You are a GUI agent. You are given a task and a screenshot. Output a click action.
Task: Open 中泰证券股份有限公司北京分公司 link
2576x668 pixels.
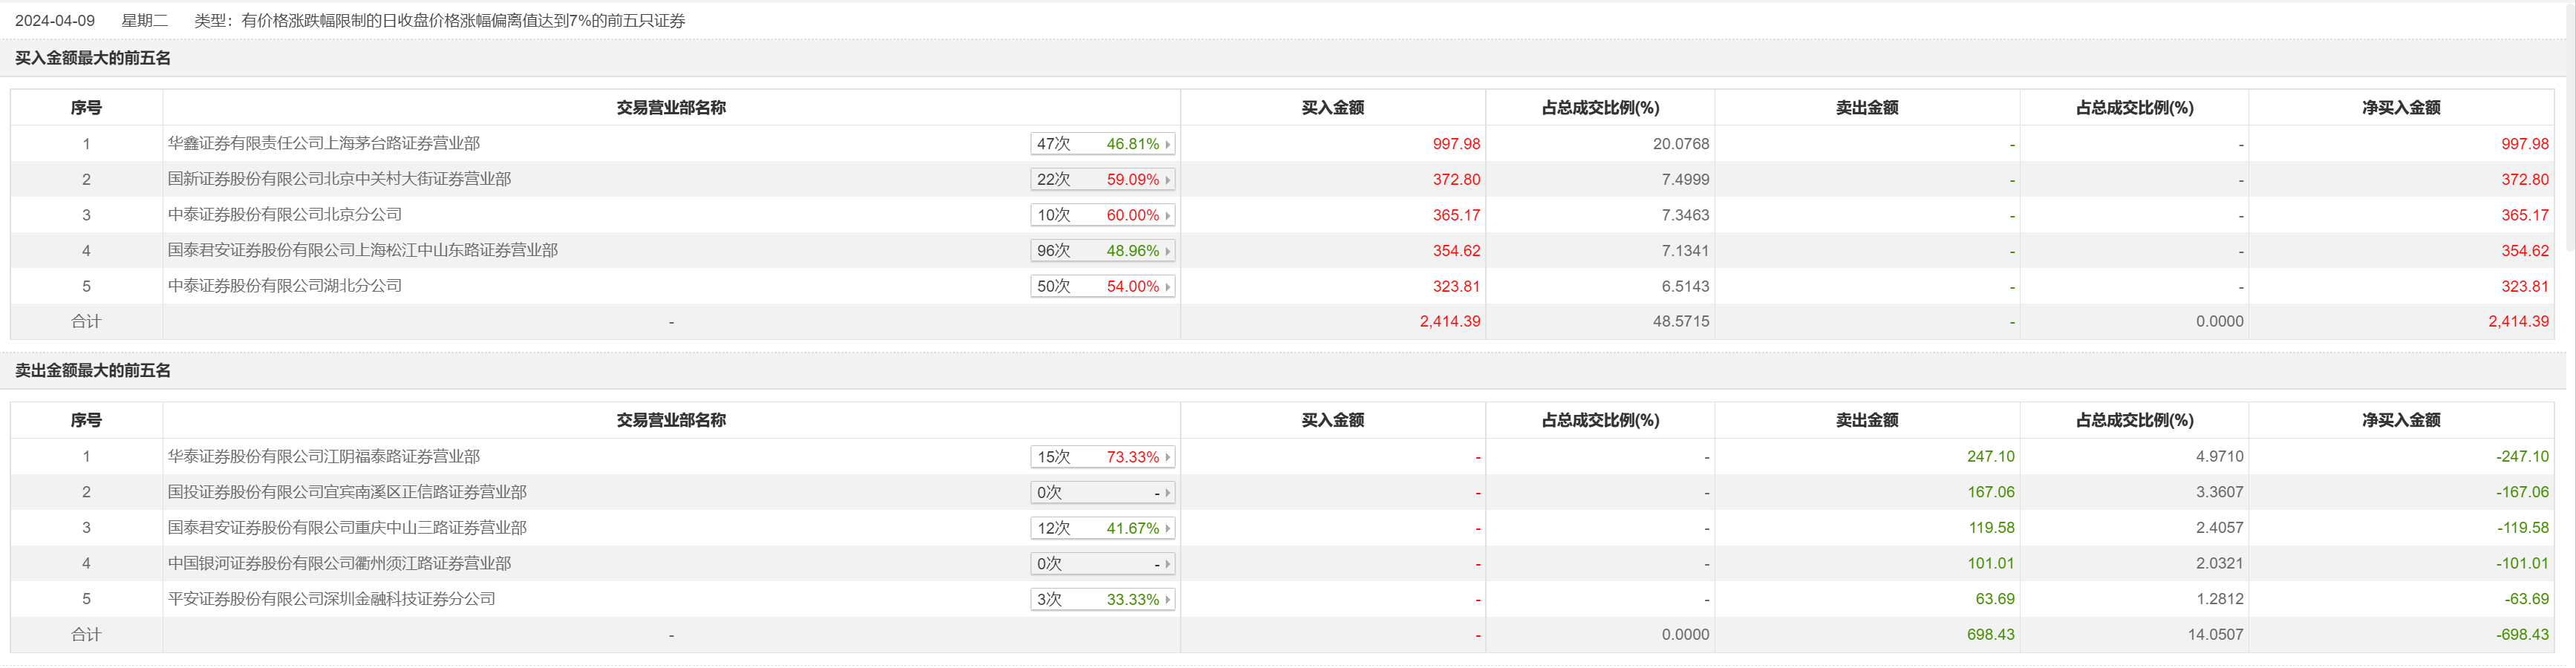tap(285, 214)
